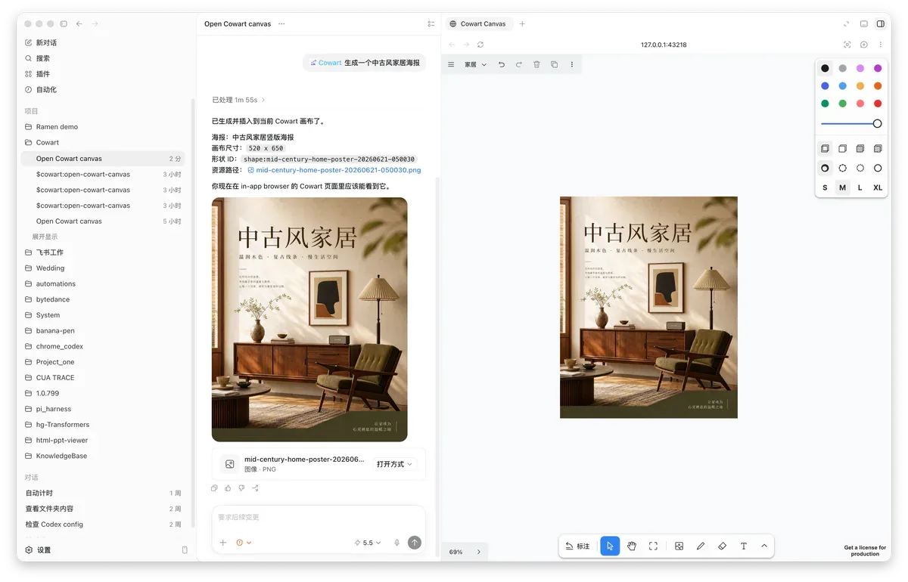Delete selected shape with trash icon
This screenshot has height=582, width=908.
pos(536,65)
